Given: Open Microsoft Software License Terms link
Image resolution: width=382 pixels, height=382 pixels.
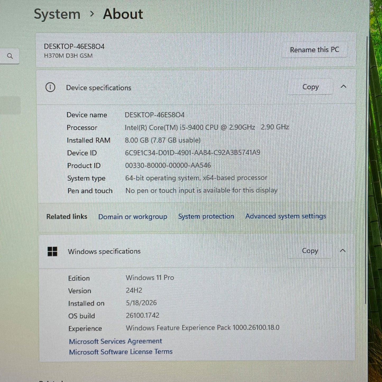Looking at the screenshot, I should pyautogui.click(x=121, y=352).
